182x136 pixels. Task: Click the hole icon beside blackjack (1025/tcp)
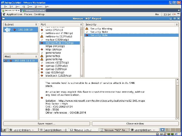click(42, 76)
